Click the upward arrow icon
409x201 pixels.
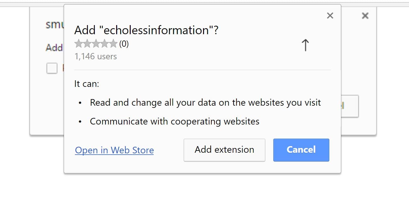tap(305, 45)
